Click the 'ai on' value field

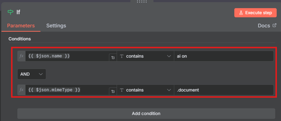pyautogui.click(x=223, y=56)
